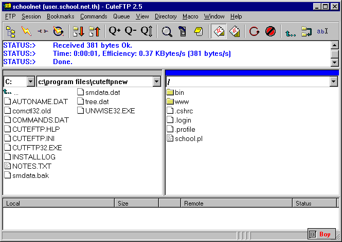Open the Site Manager toolbar icon

tap(10, 31)
